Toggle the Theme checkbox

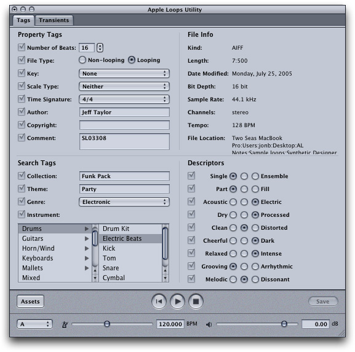pyautogui.click(x=22, y=189)
